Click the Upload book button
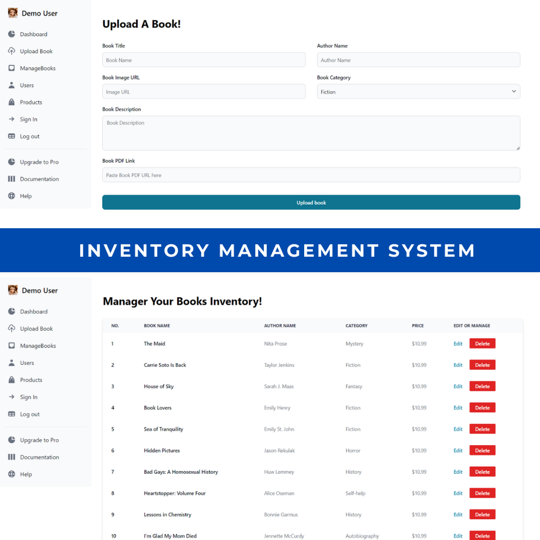Image resolution: width=540 pixels, height=540 pixels. tap(311, 202)
